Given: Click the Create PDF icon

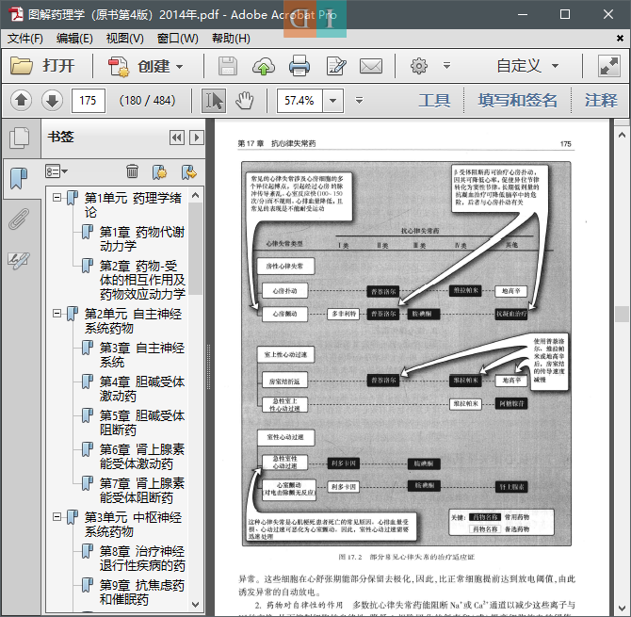Looking at the screenshot, I should coord(119,66).
